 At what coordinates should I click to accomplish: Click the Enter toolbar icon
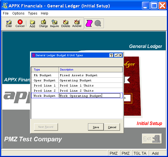click(9, 23)
